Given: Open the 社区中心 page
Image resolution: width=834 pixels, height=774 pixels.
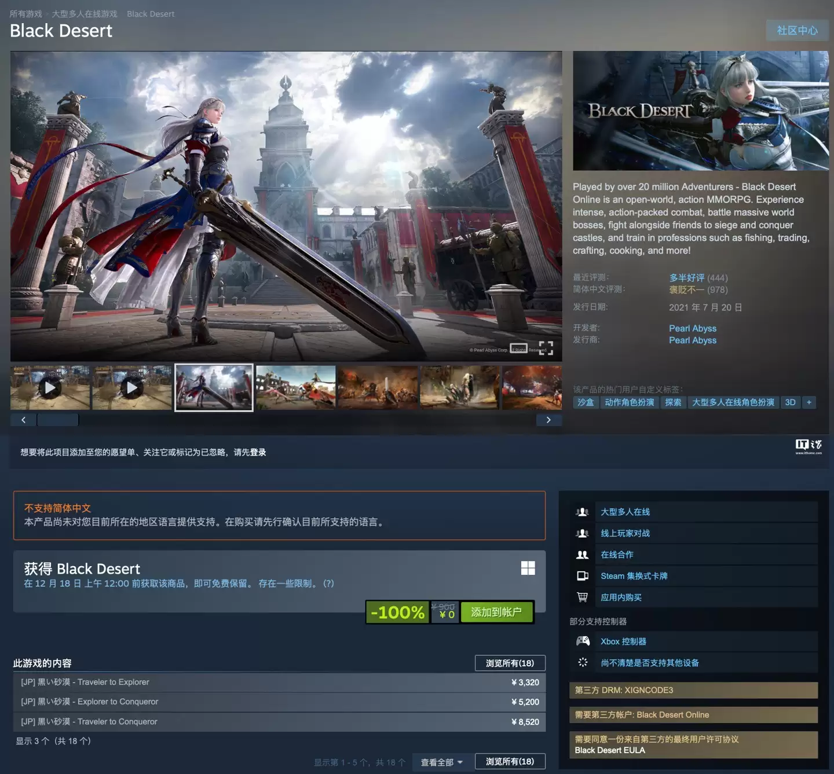Looking at the screenshot, I should point(797,30).
